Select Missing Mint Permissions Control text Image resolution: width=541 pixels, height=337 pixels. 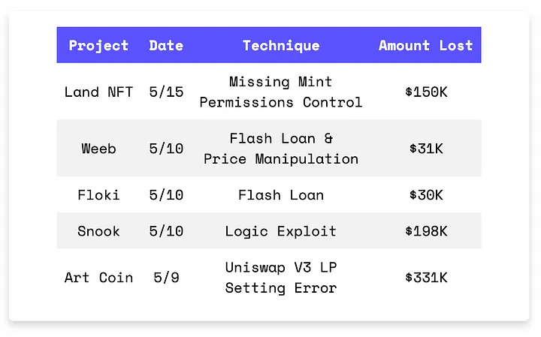click(281, 92)
